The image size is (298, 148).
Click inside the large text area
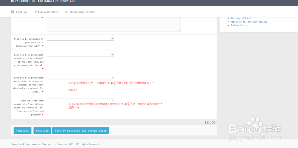pos(114,24)
